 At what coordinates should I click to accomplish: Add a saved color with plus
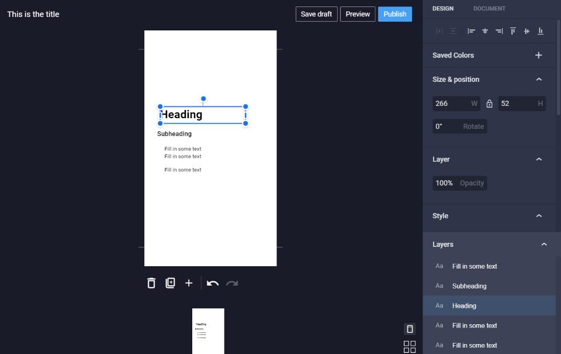(538, 55)
